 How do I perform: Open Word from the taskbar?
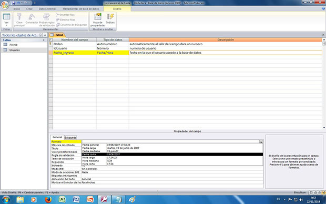click(76, 200)
